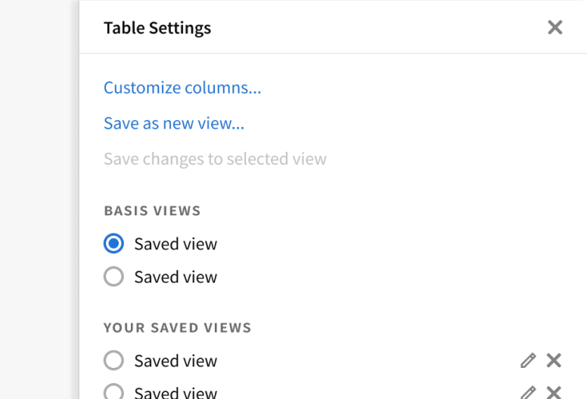Viewport: 587px width, 399px height.
Task: Select first radio button under Your Saved Views
Action: coord(113,361)
